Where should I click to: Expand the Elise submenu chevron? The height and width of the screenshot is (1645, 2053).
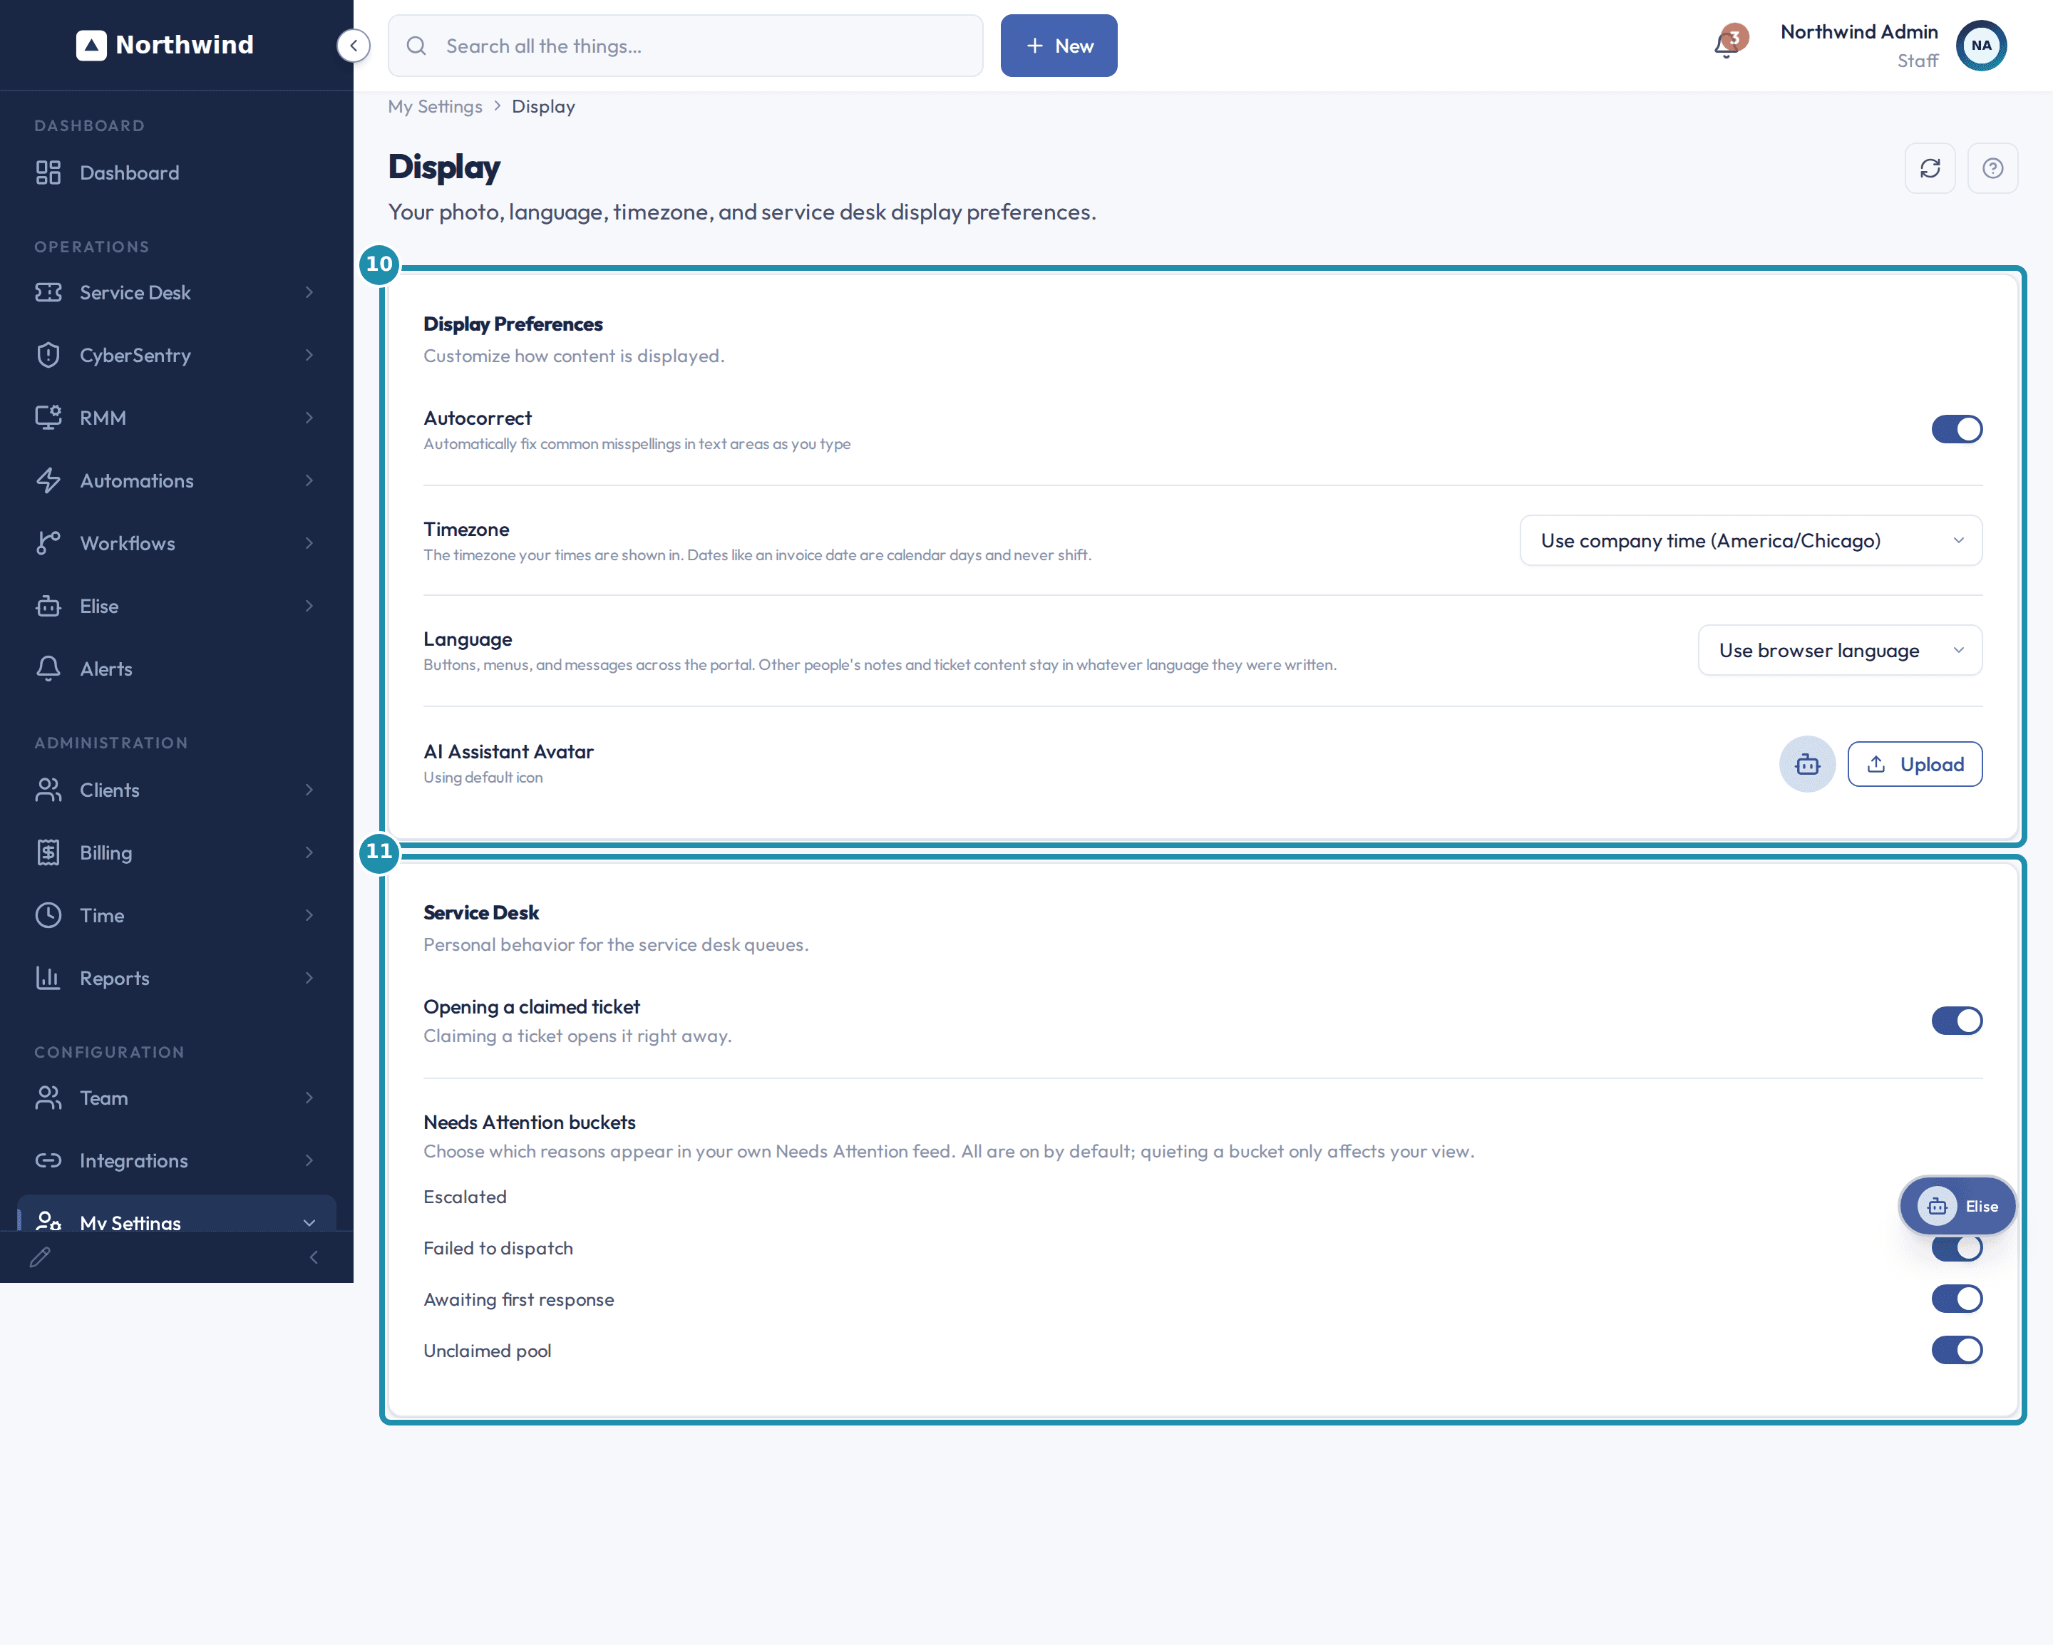pos(309,607)
